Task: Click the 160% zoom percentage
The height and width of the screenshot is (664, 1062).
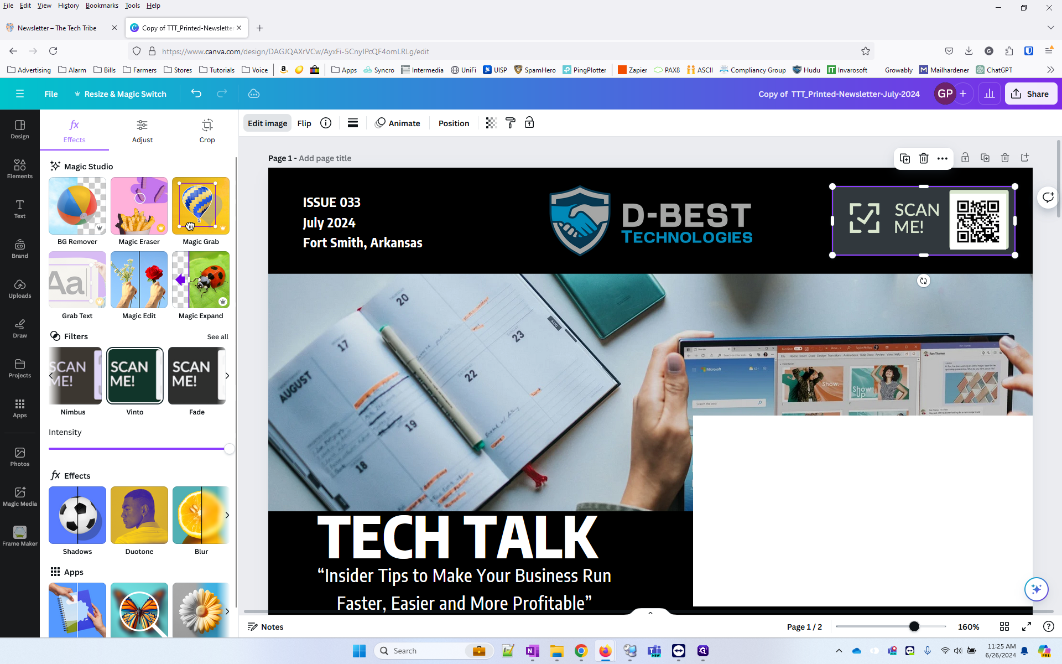Action: pyautogui.click(x=969, y=626)
